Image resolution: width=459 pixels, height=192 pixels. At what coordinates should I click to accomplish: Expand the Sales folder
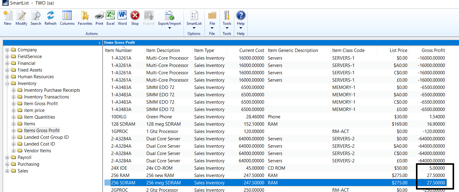coord(7,171)
